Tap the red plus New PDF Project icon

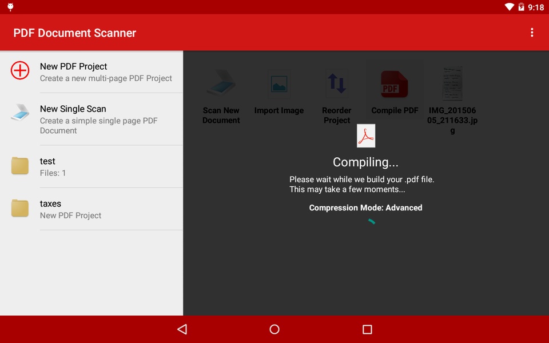click(x=20, y=70)
